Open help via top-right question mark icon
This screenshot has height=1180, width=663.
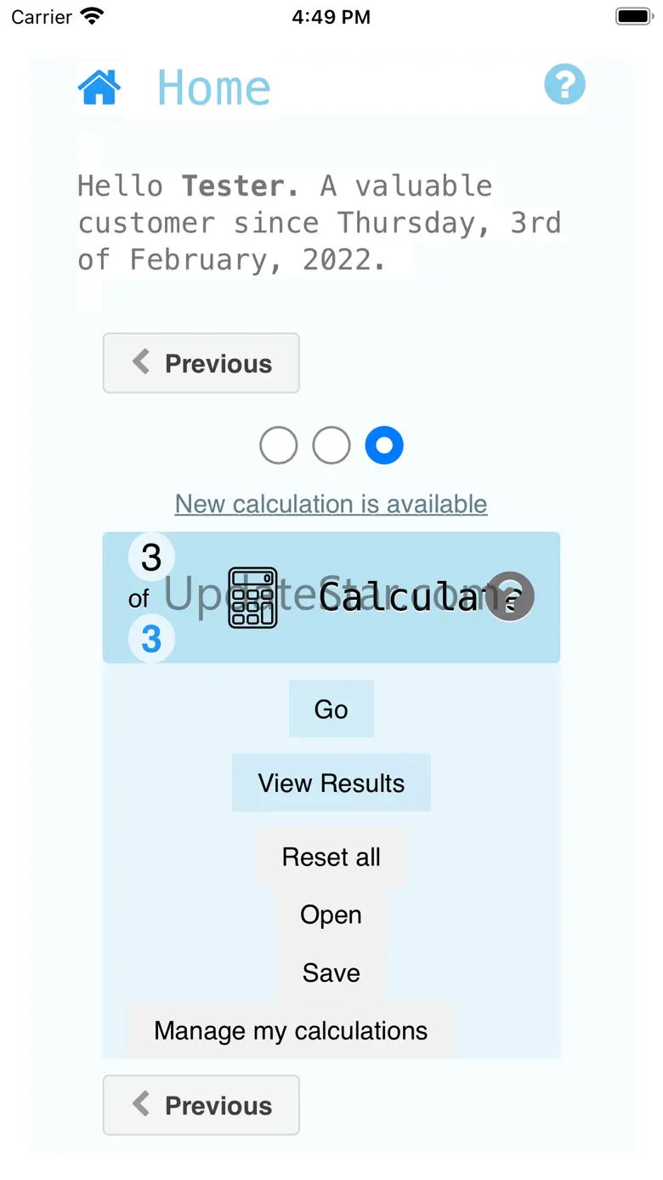(x=564, y=85)
